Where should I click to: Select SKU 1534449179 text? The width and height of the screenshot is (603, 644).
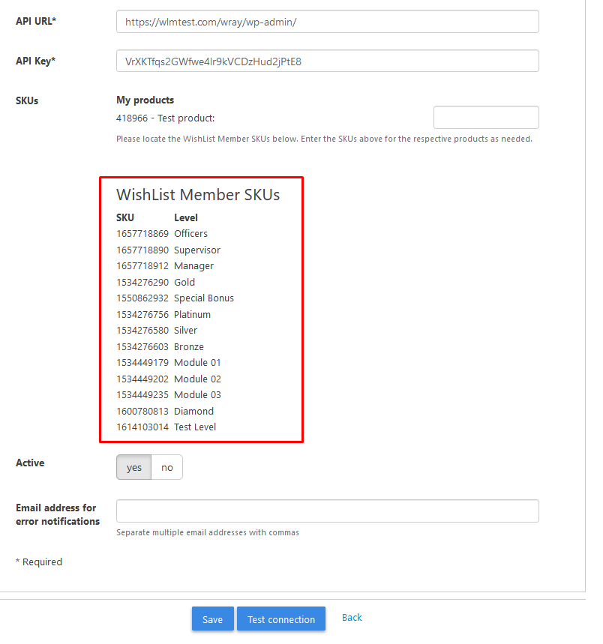(x=142, y=363)
